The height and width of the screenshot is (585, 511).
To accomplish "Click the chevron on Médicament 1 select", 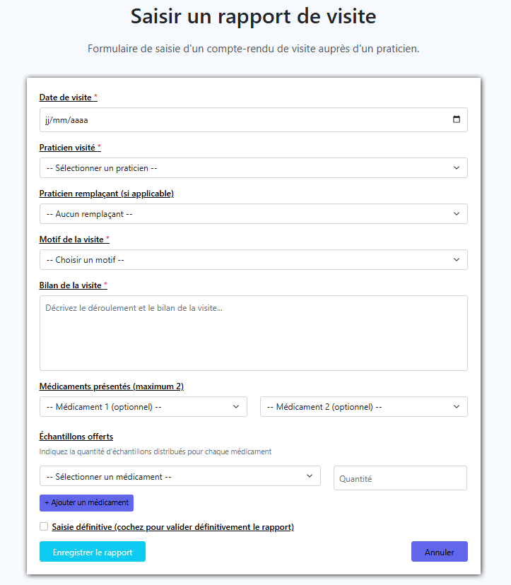I will point(236,406).
